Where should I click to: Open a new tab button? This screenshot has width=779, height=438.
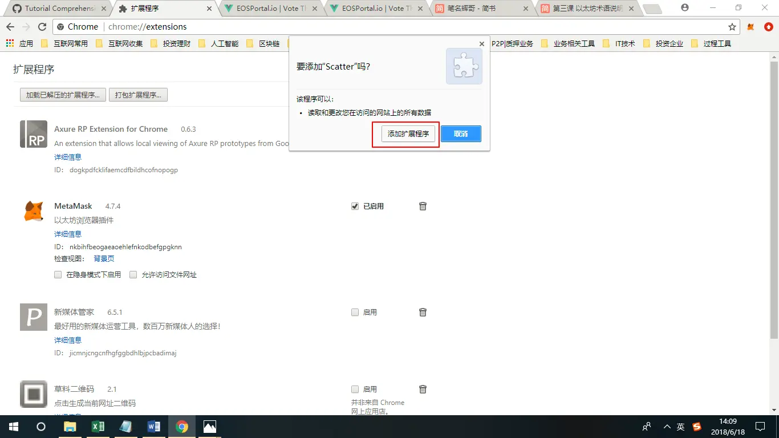652,9
